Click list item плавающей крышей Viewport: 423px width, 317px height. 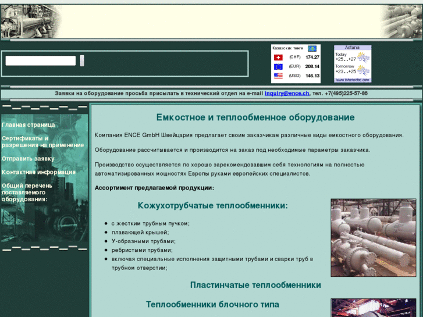(x=140, y=232)
